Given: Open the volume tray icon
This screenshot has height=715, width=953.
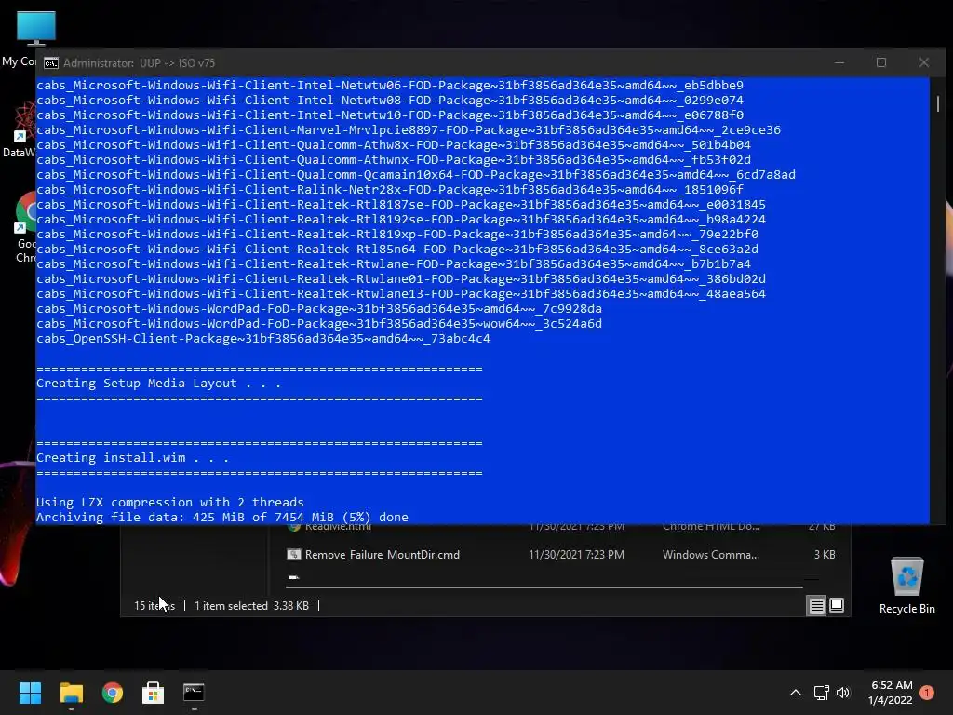Looking at the screenshot, I should pos(843,693).
